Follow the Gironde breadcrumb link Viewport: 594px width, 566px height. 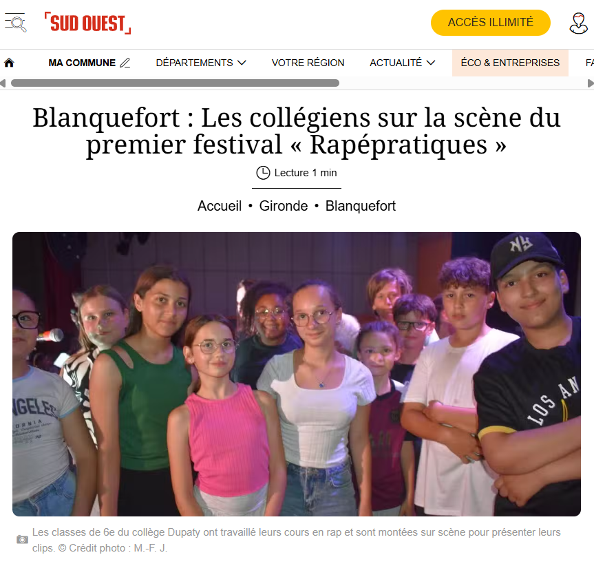point(284,206)
